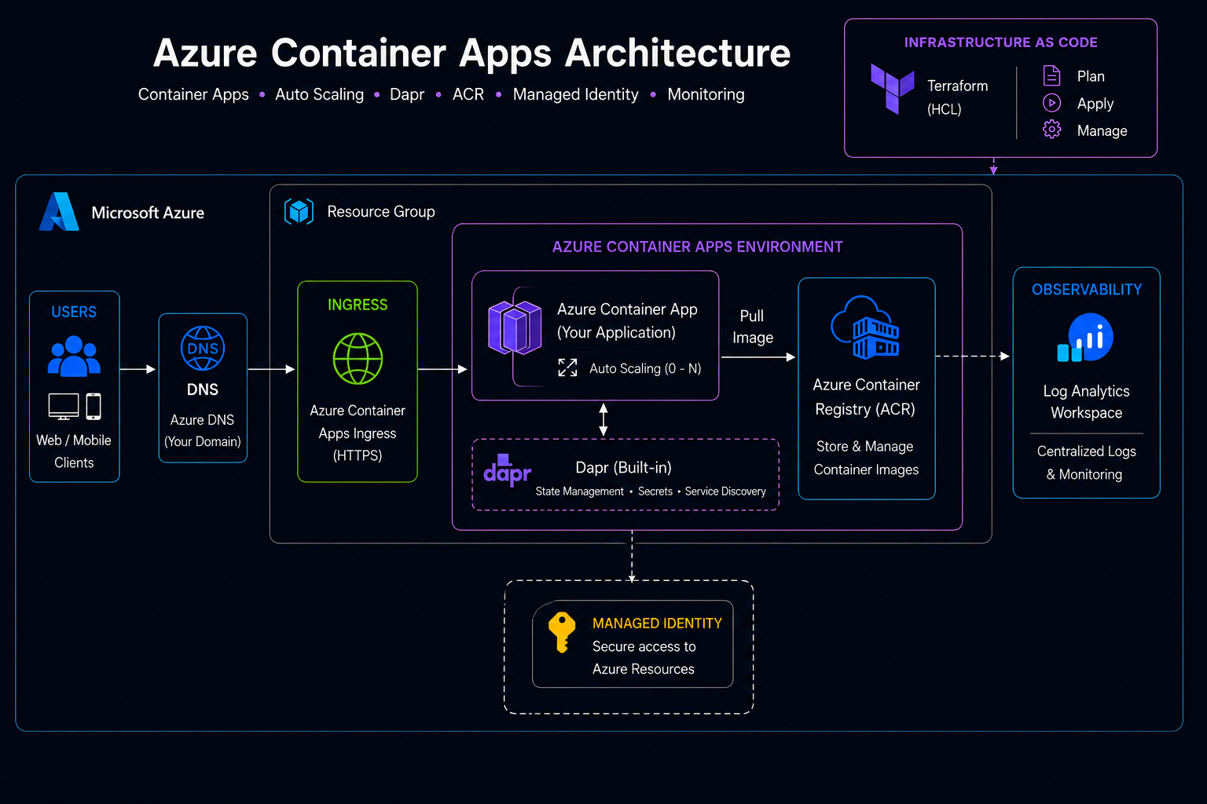Image resolution: width=1207 pixels, height=804 pixels.
Task: Click the Secrets text in Dapr box
Action: [x=655, y=492]
